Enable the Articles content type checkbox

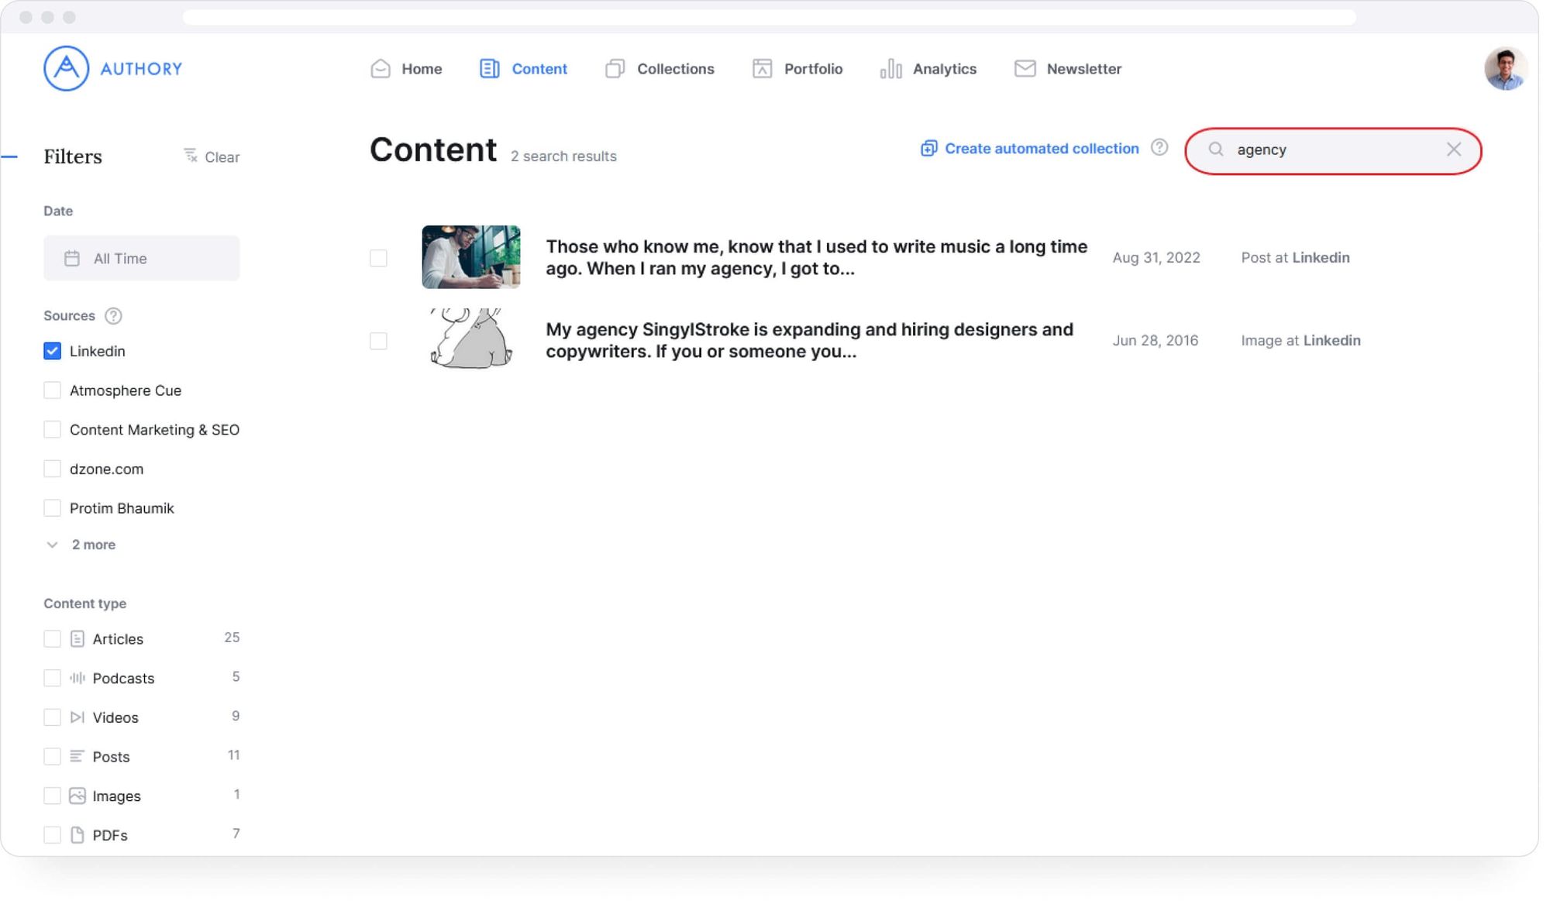(x=52, y=639)
